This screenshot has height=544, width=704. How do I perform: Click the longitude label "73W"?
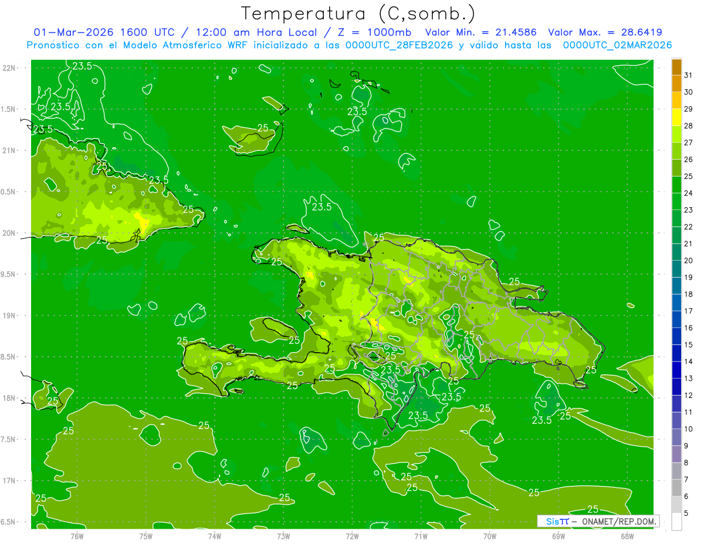coord(283,536)
